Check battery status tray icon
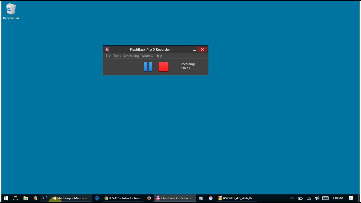 tap(300, 198)
